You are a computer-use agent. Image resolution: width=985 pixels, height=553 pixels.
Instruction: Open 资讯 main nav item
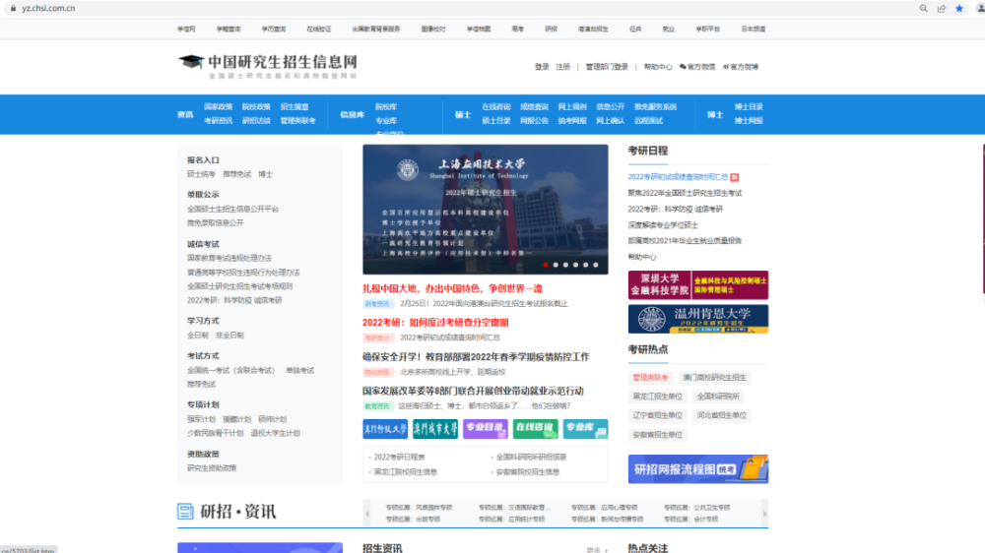click(185, 114)
